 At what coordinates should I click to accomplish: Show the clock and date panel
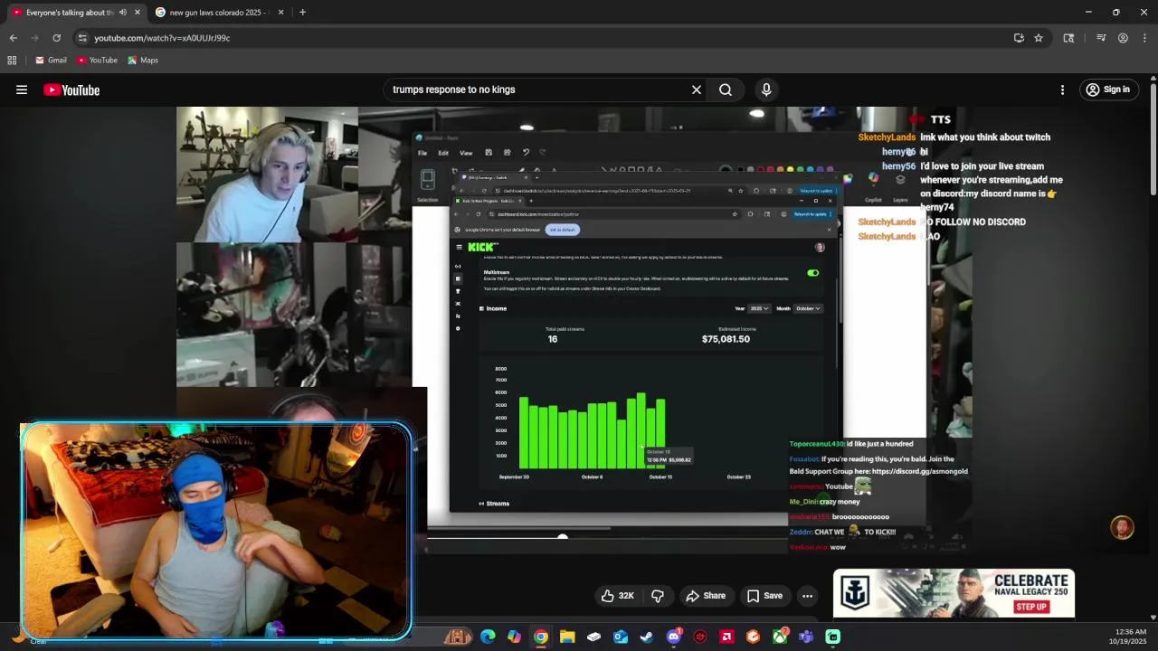coord(1131,637)
